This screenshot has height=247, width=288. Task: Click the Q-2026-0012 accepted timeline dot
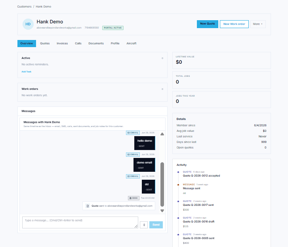pos(178,172)
